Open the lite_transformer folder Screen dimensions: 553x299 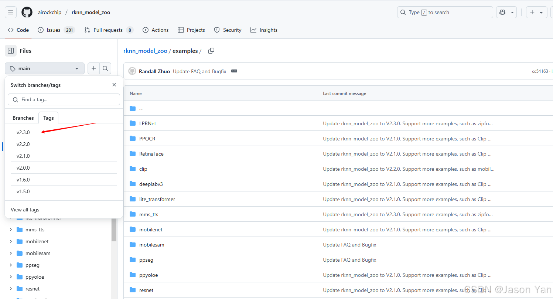(157, 199)
